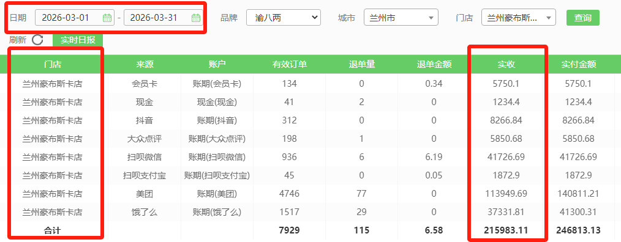Click the 账期(扫呗微信) account cell
621x242 pixels.
point(217,158)
